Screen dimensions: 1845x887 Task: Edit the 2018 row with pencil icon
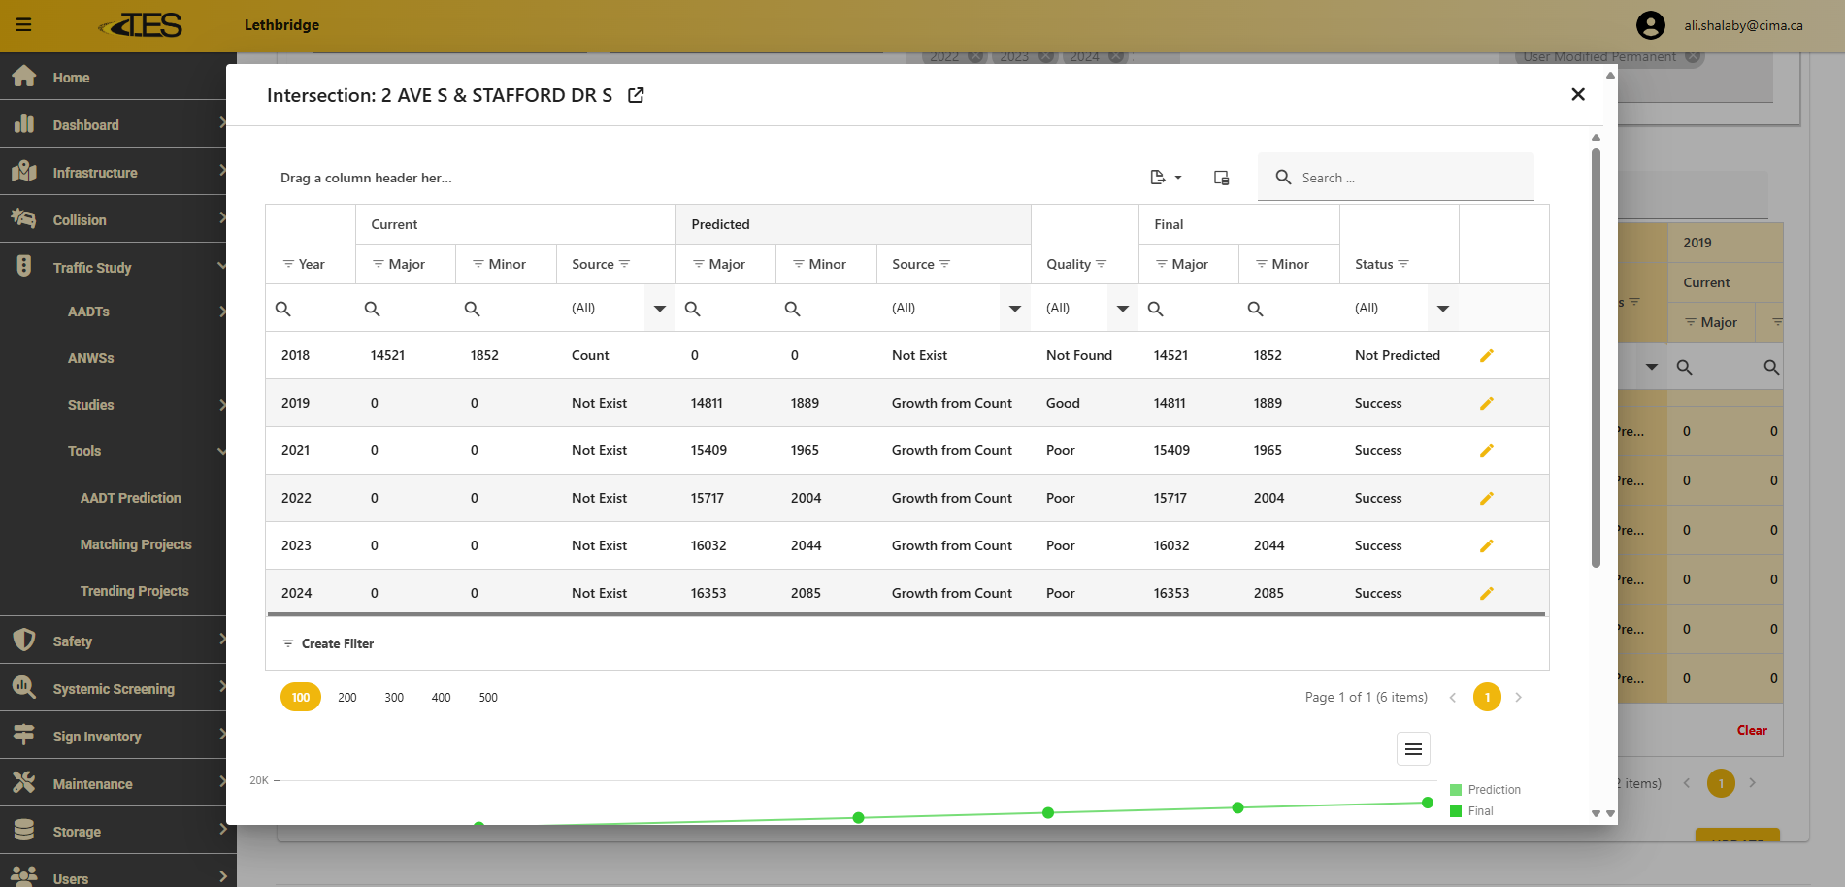pos(1486,356)
